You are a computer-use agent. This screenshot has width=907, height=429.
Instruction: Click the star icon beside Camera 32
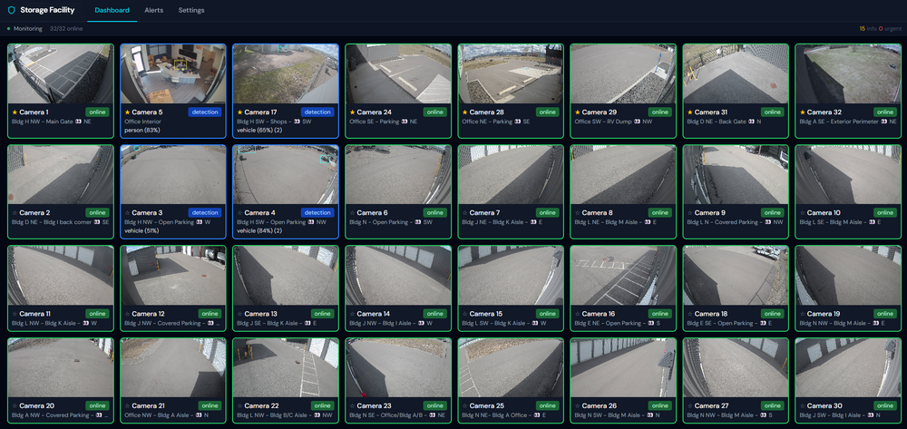802,112
